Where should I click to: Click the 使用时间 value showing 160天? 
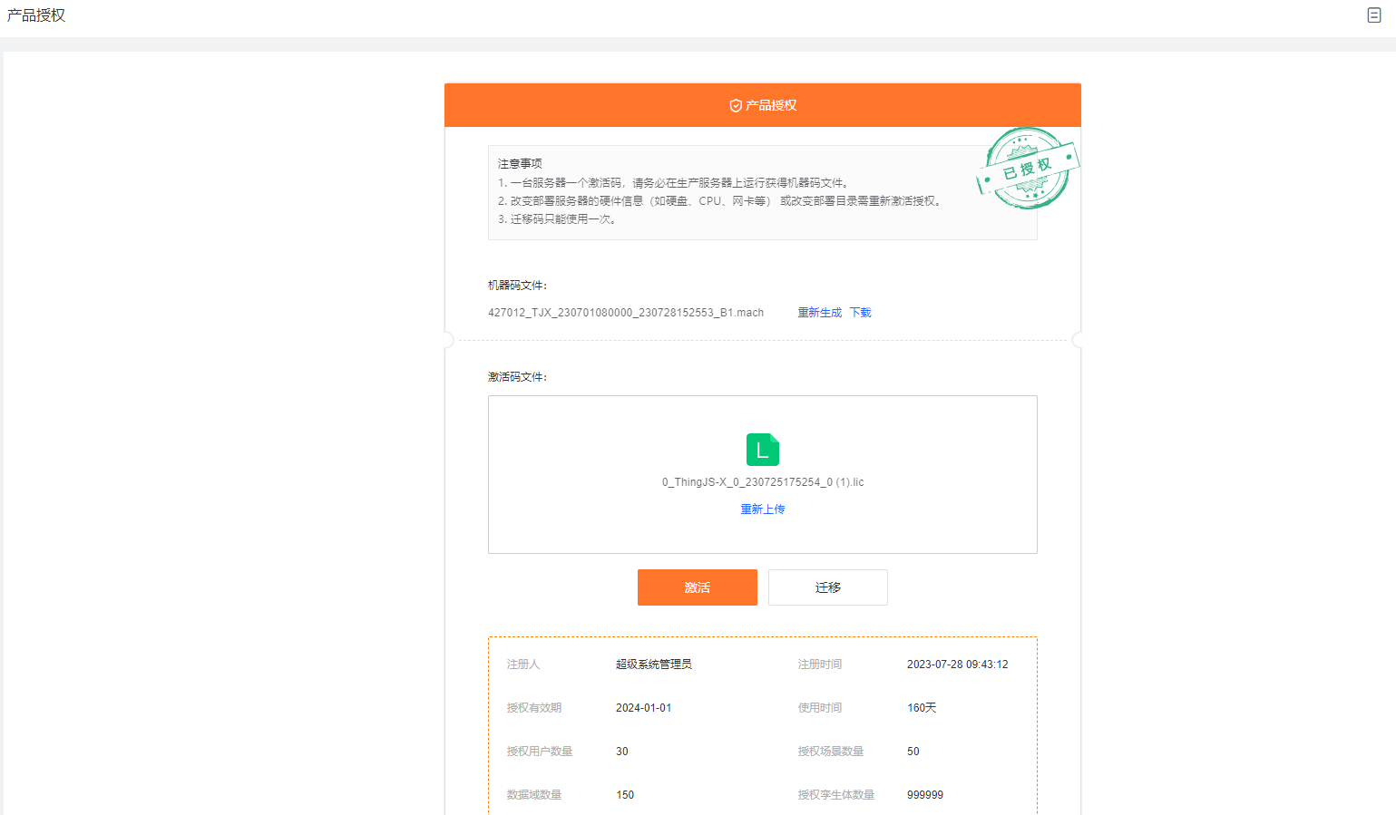[921, 707]
